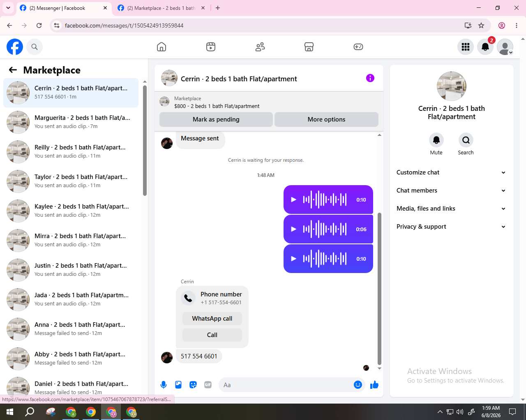This screenshot has width=526, height=420.
Task: Open the apps grid menu
Action: tap(466, 47)
